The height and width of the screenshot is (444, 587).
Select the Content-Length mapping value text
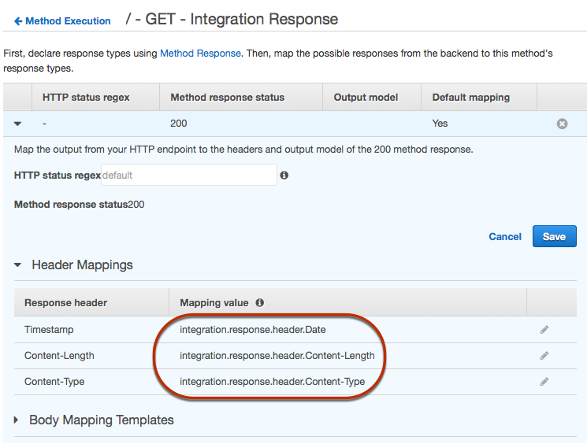coord(277,356)
